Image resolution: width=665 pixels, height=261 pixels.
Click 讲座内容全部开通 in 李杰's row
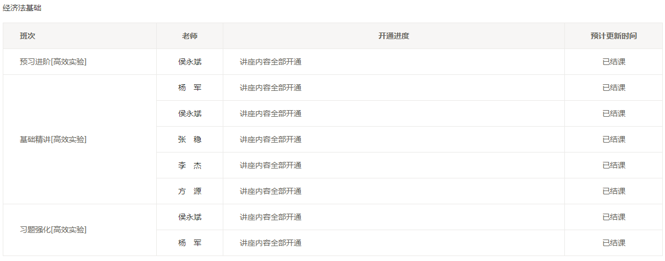click(271, 165)
